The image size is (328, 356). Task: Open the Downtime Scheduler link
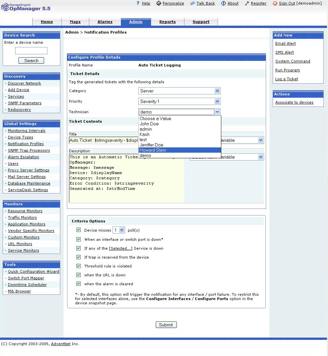pos(27,285)
